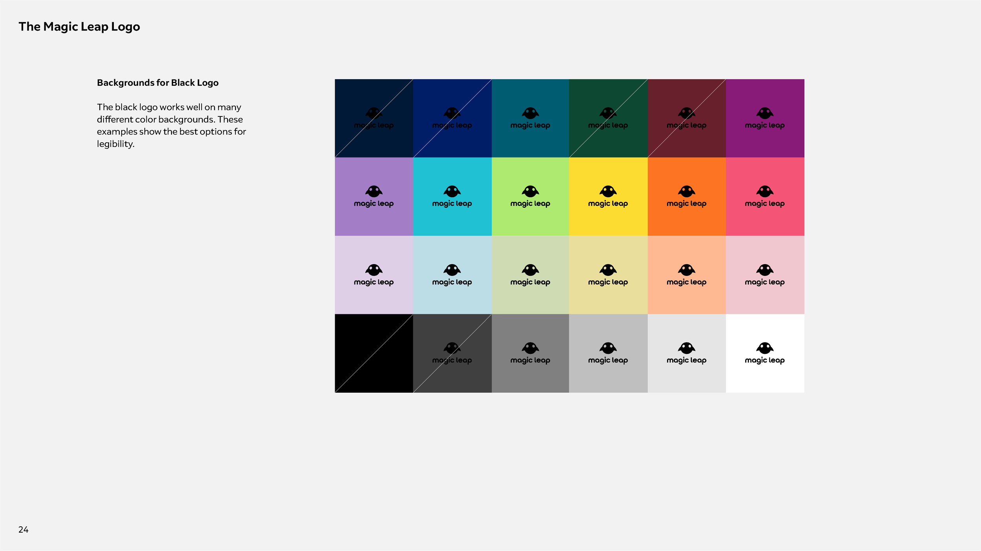This screenshot has width=981, height=551.
Task: Select the Backgrounds for Black Logo subtitle
Action: tap(158, 83)
